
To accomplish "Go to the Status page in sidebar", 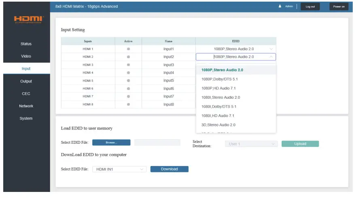I will coord(26,44).
